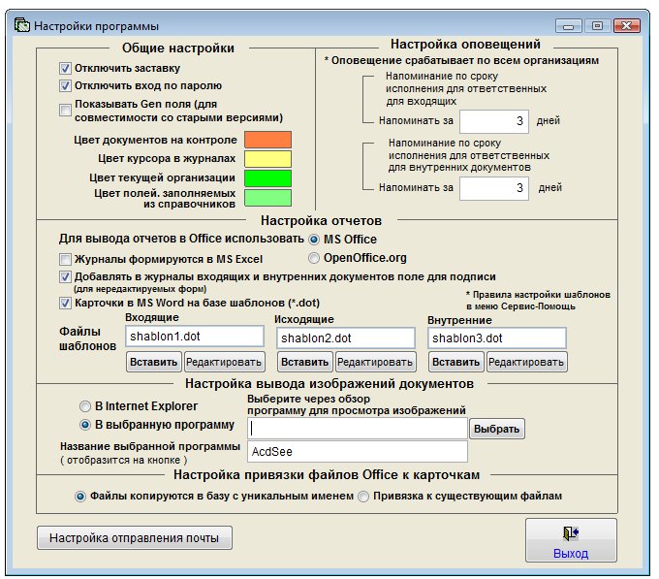The width and height of the screenshot is (659, 579).
Task: Select OpenOffice.org radio button
Action: click(x=314, y=258)
